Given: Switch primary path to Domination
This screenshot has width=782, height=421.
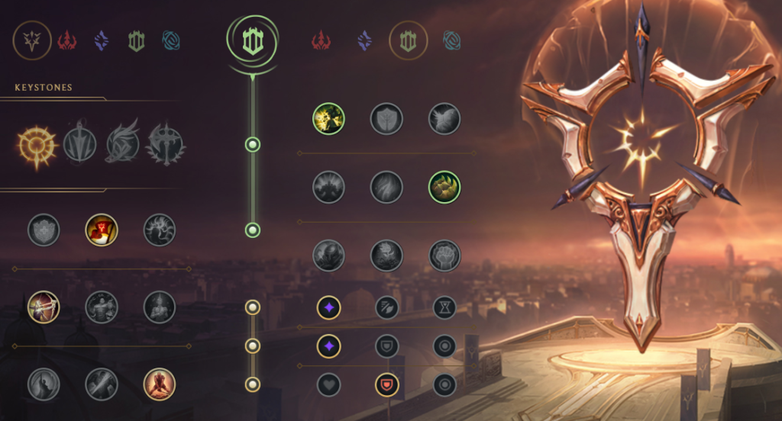Looking at the screenshot, I should [x=67, y=40].
